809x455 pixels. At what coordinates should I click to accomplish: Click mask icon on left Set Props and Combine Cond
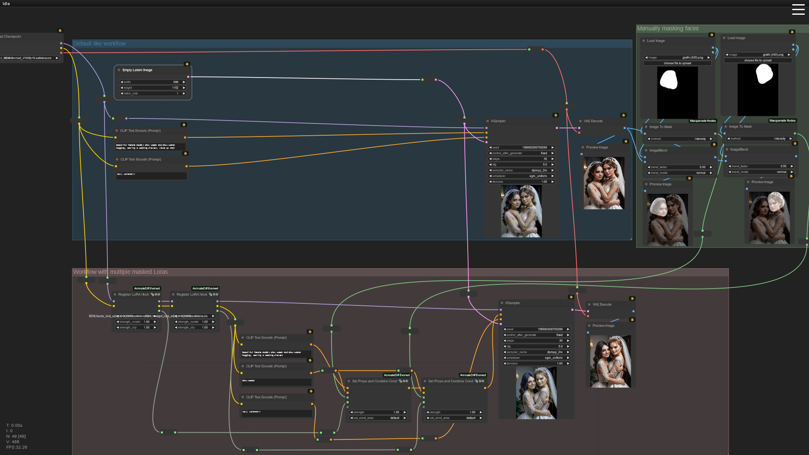400,381
